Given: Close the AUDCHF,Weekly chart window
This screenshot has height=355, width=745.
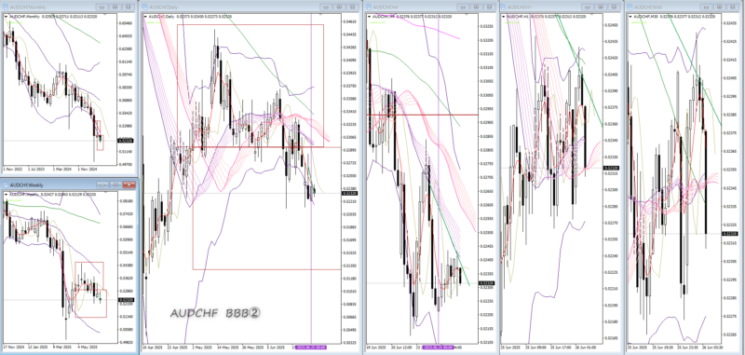Looking at the screenshot, I should click(x=129, y=184).
